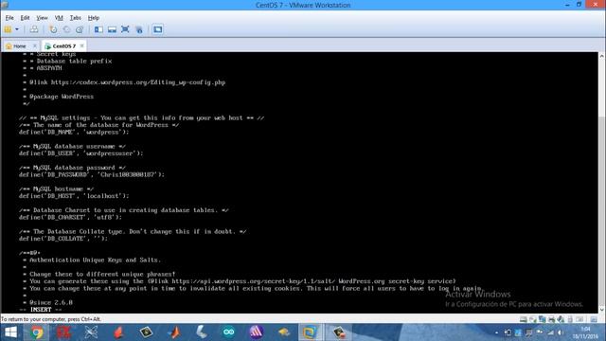
Task: Click the console view toolbar icon
Action: (158, 29)
